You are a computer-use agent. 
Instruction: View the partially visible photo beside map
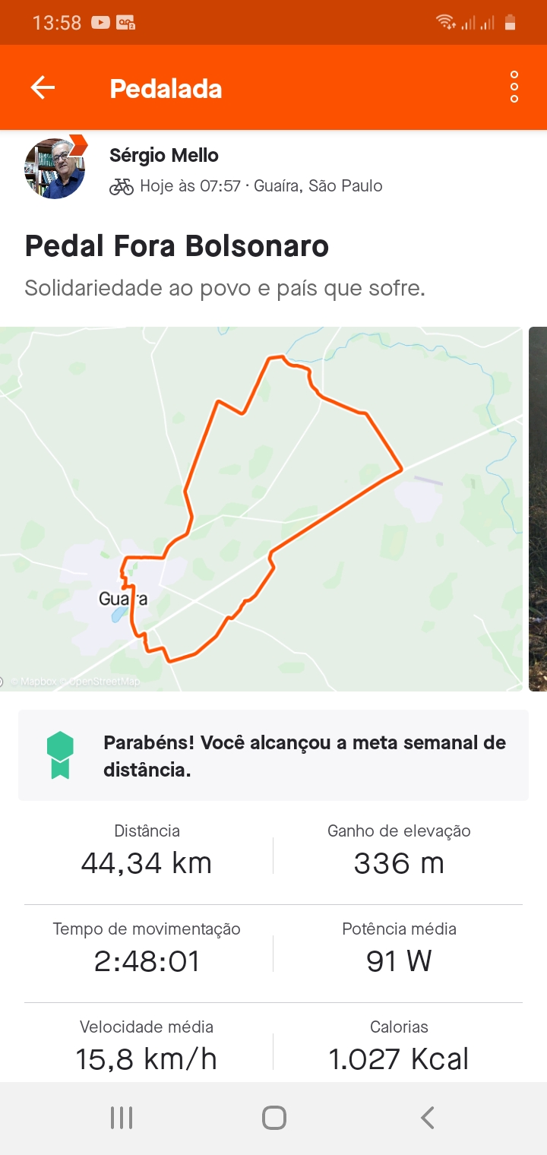538,509
